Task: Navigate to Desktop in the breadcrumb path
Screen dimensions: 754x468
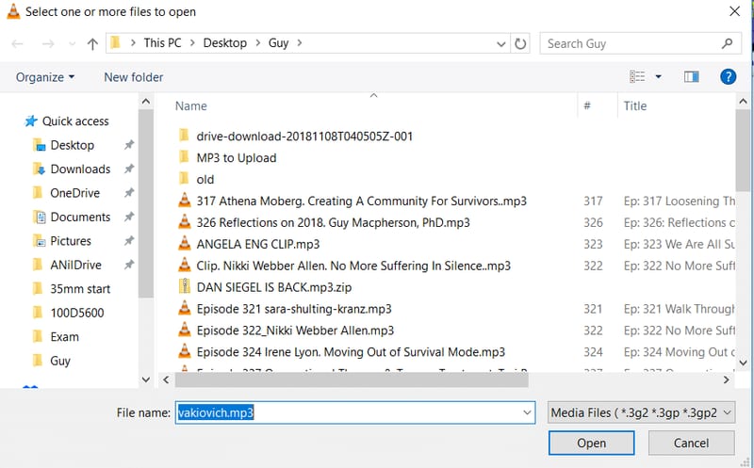Action: tap(225, 43)
